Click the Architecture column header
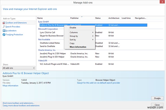This screenshot has height=110, width=166. (x=114, y=18)
